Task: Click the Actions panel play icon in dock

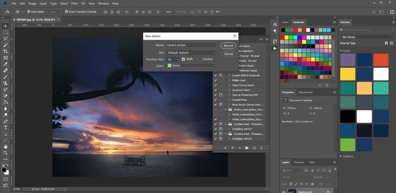Action: pos(275,48)
